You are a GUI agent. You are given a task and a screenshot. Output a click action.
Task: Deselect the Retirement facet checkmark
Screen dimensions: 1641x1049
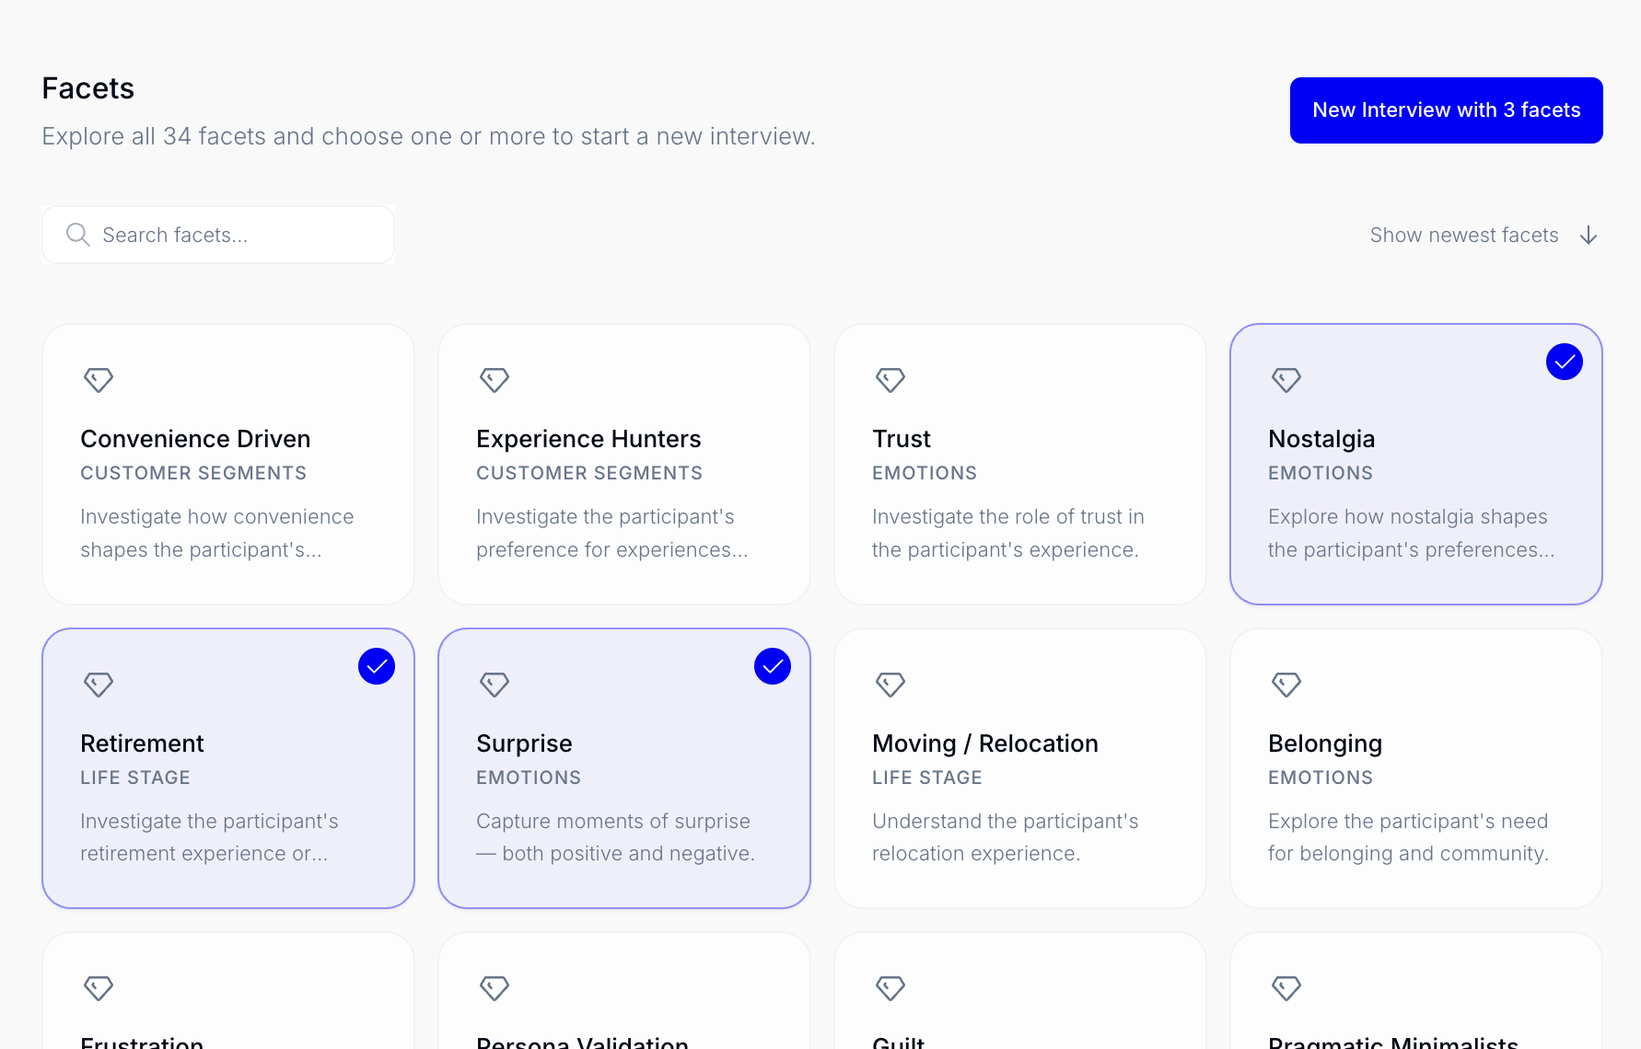[x=377, y=666]
